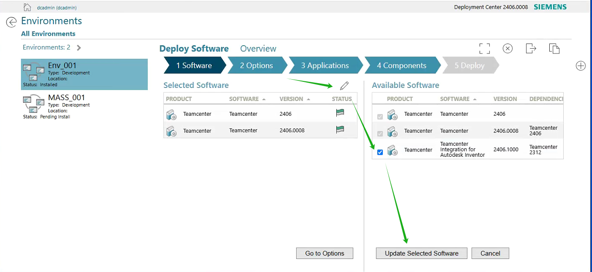This screenshot has height=272, width=592.
Task: Click the SIEMENS logo
Action: point(550,7)
